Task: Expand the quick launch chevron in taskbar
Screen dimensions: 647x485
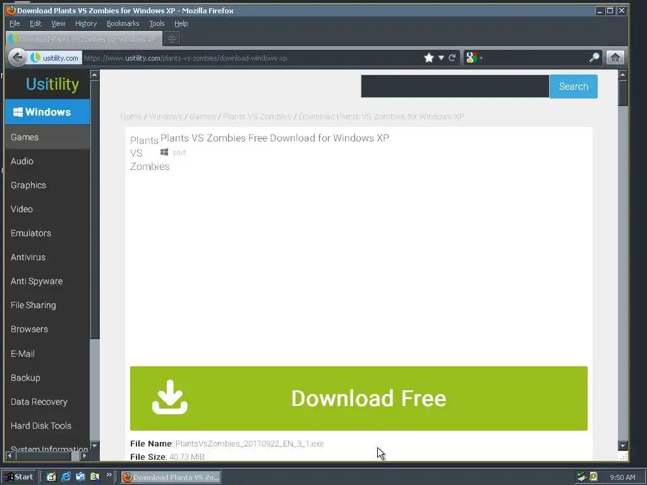Action: click(109, 475)
